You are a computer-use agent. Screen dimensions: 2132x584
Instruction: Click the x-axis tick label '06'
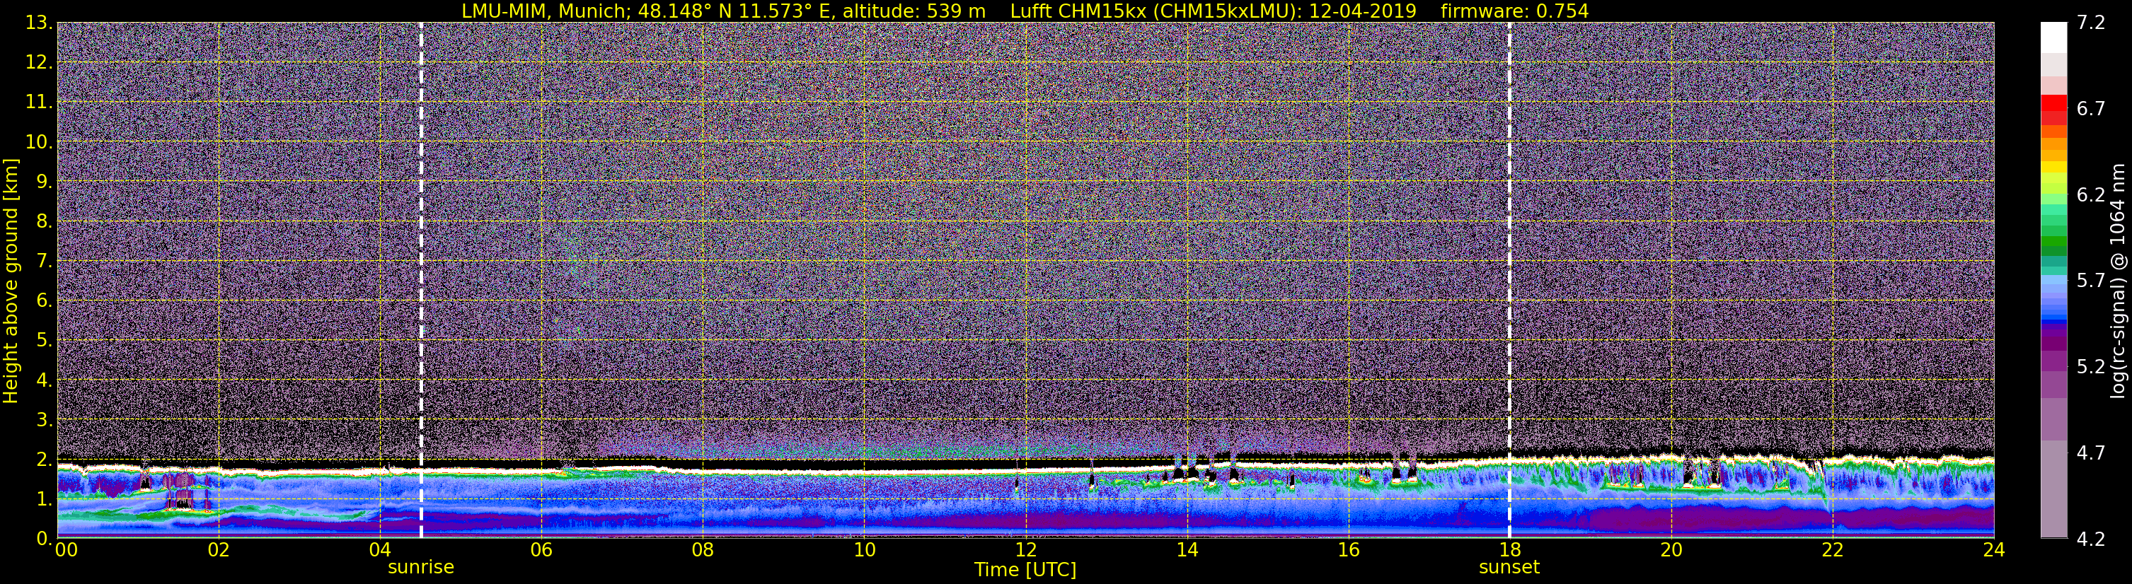click(x=541, y=550)
